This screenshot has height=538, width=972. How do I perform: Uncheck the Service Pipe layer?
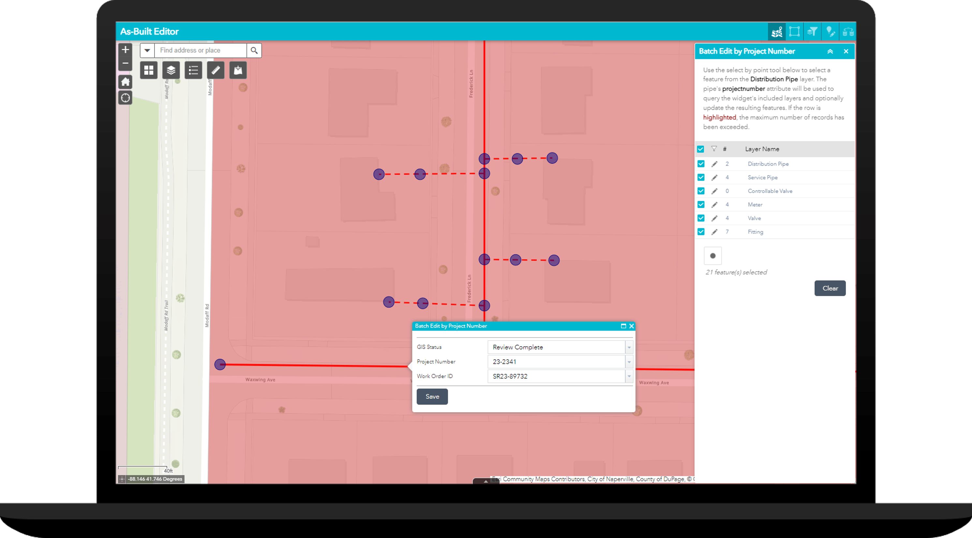[701, 177]
